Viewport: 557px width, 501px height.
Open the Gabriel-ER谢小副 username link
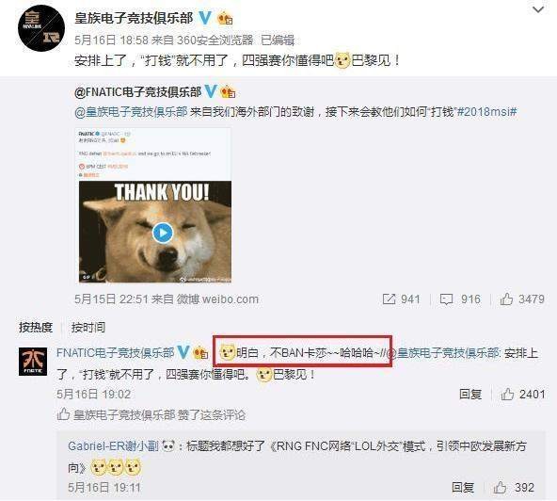(113, 445)
